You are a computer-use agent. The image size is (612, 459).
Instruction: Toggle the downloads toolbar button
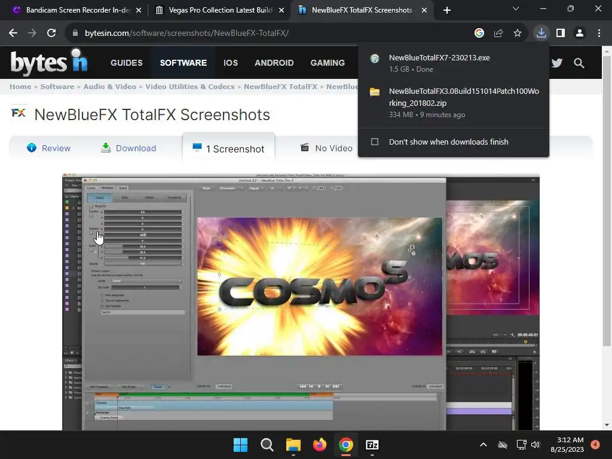541,33
